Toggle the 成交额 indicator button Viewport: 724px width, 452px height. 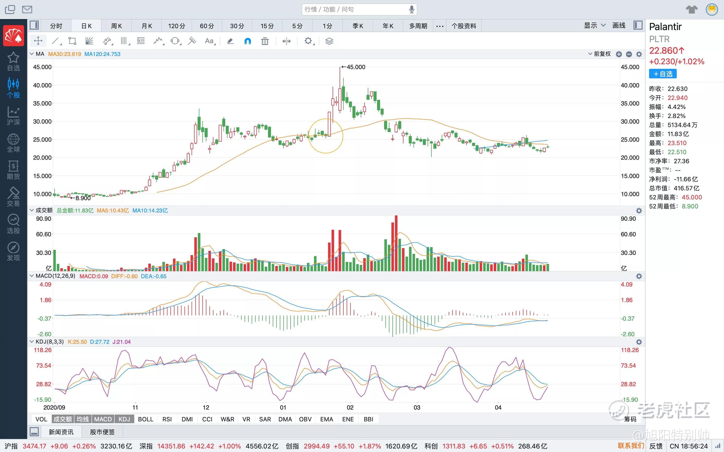tap(63, 419)
